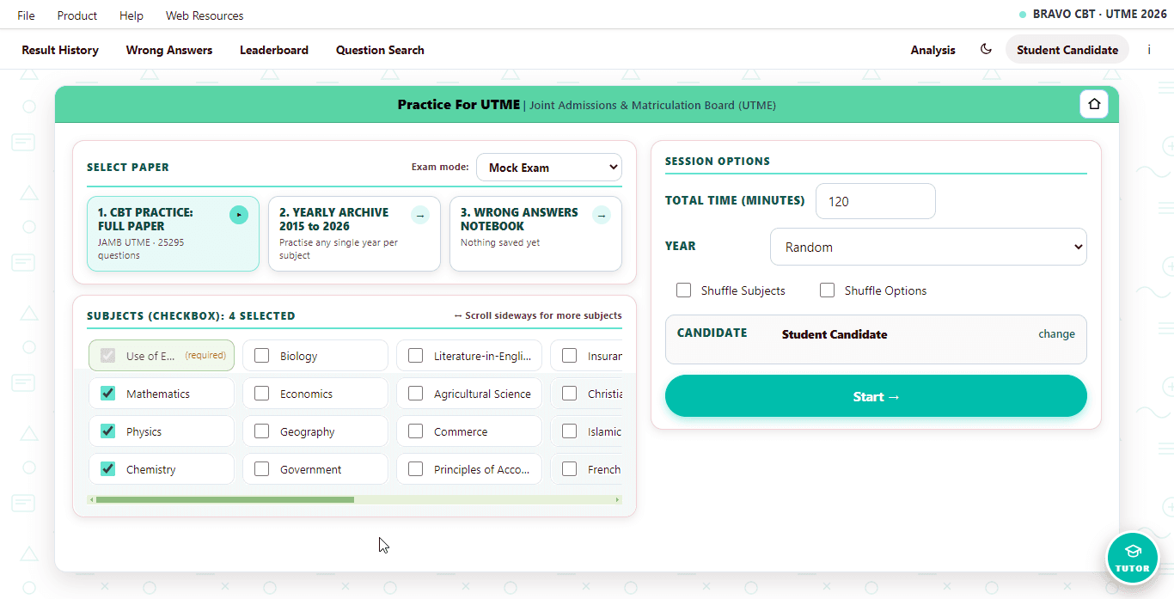The image size is (1174, 599).
Task: Open the Leaderboard tab
Action: (x=274, y=50)
